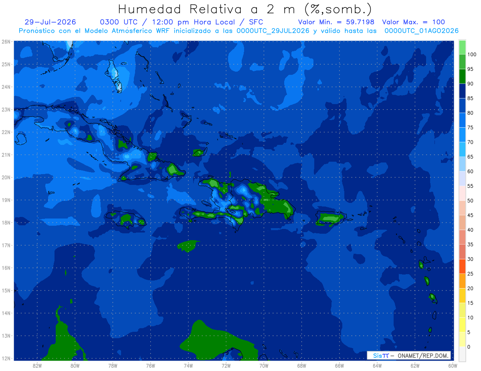Select the 50–55 pale pink legend swatch
Viewport: 481px width, 371px height.
pyautogui.click(x=462, y=193)
